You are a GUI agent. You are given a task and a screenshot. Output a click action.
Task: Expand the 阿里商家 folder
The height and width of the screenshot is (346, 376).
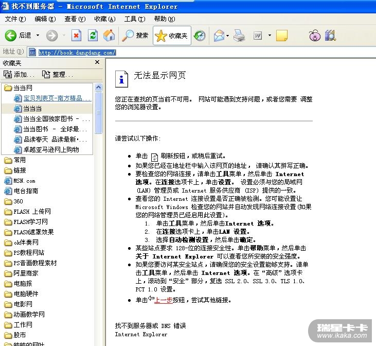coord(21,273)
